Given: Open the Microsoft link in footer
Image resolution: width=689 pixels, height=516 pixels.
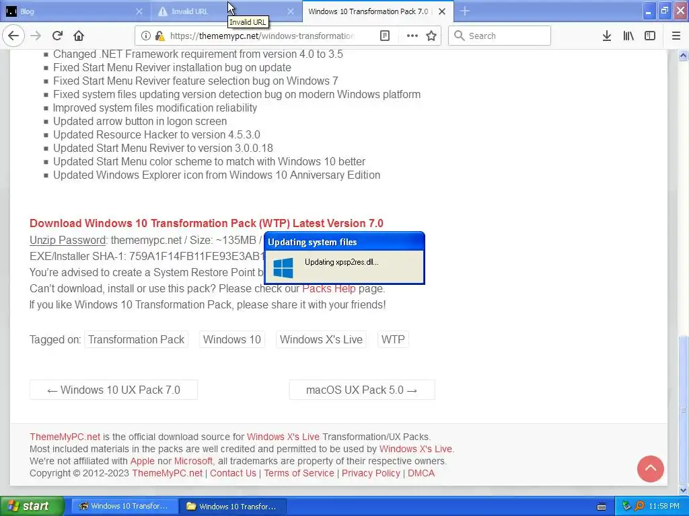Looking at the screenshot, I should (193, 461).
